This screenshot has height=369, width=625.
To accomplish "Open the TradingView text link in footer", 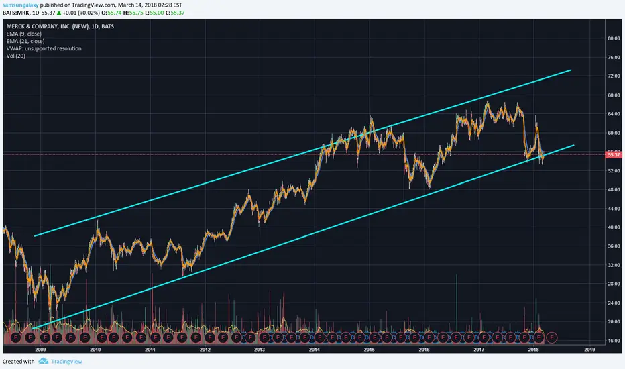I will click(66, 362).
